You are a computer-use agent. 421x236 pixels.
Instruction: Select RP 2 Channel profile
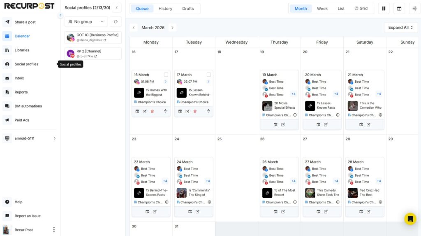tap(93, 54)
